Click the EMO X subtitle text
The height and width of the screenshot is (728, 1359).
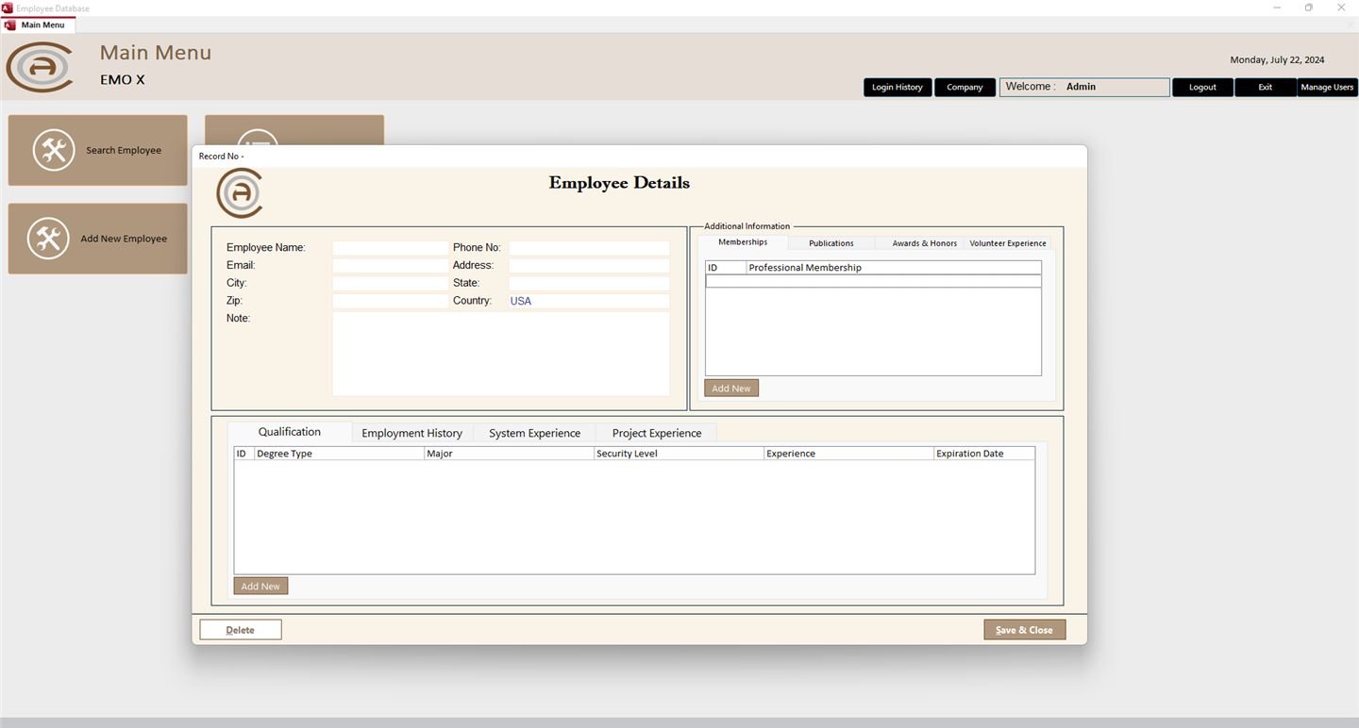tap(123, 80)
